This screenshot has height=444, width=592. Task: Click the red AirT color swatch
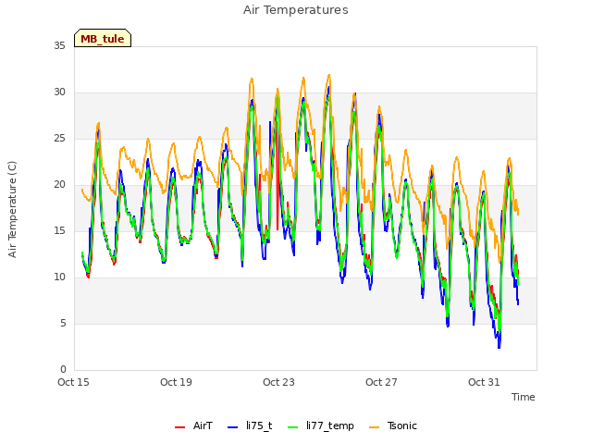click(180, 427)
